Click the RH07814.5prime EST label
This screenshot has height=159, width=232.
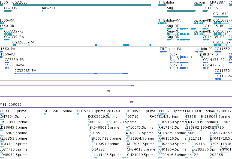(x=164, y=117)
